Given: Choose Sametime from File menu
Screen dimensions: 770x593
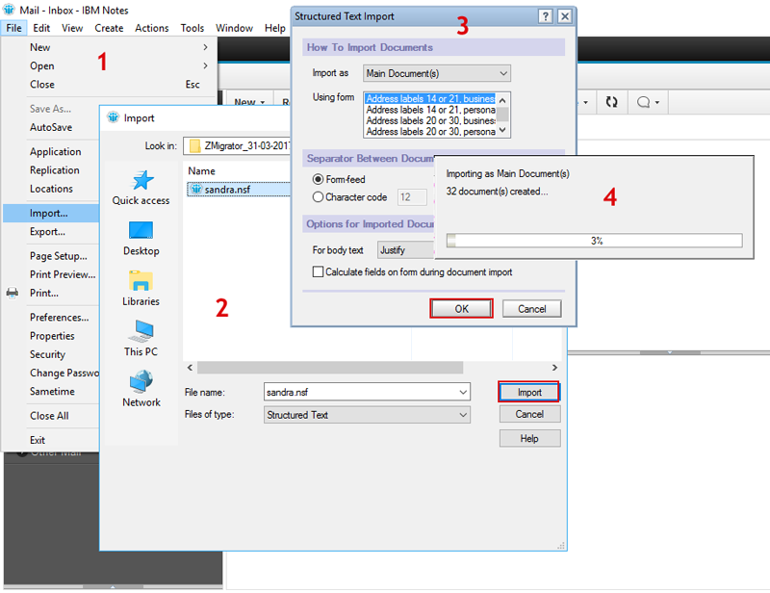Looking at the screenshot, I should [x=51, y=391].
